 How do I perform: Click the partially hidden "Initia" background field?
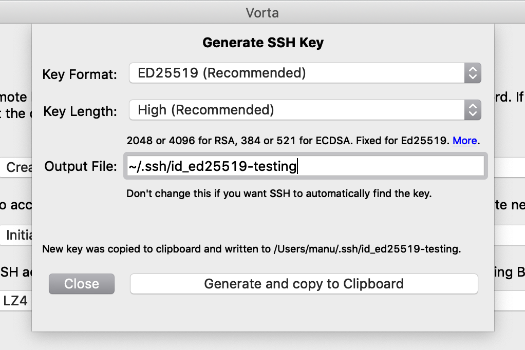[16, 235]
